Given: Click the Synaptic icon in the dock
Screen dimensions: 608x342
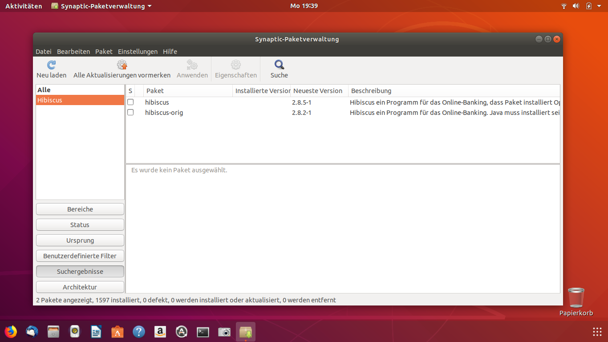Looking at the screenshot, I should point(246,332).
